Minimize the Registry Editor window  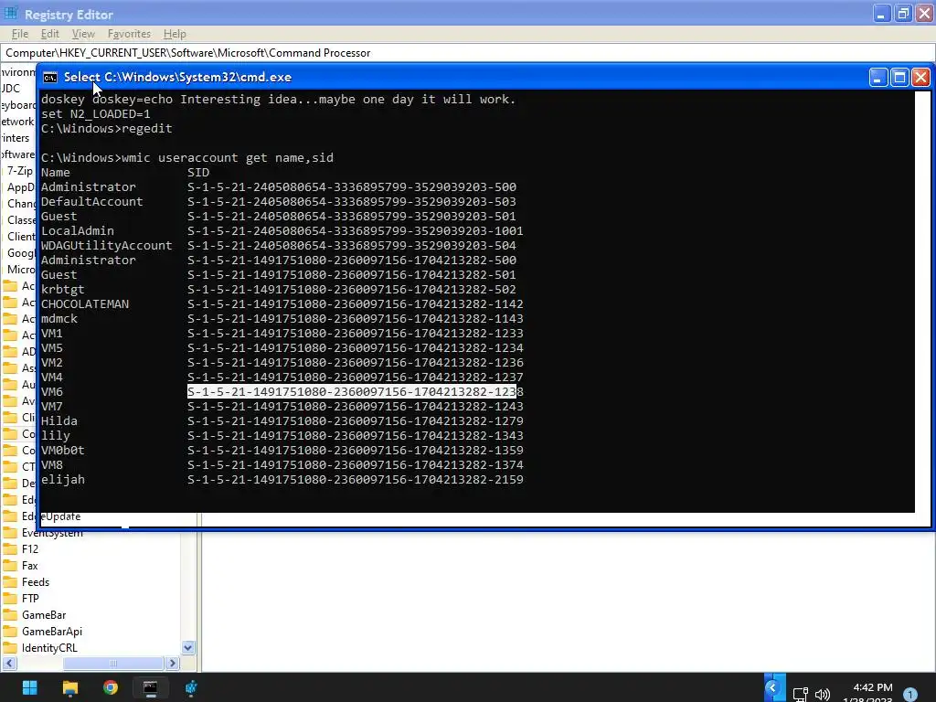(x=882, y=13)
